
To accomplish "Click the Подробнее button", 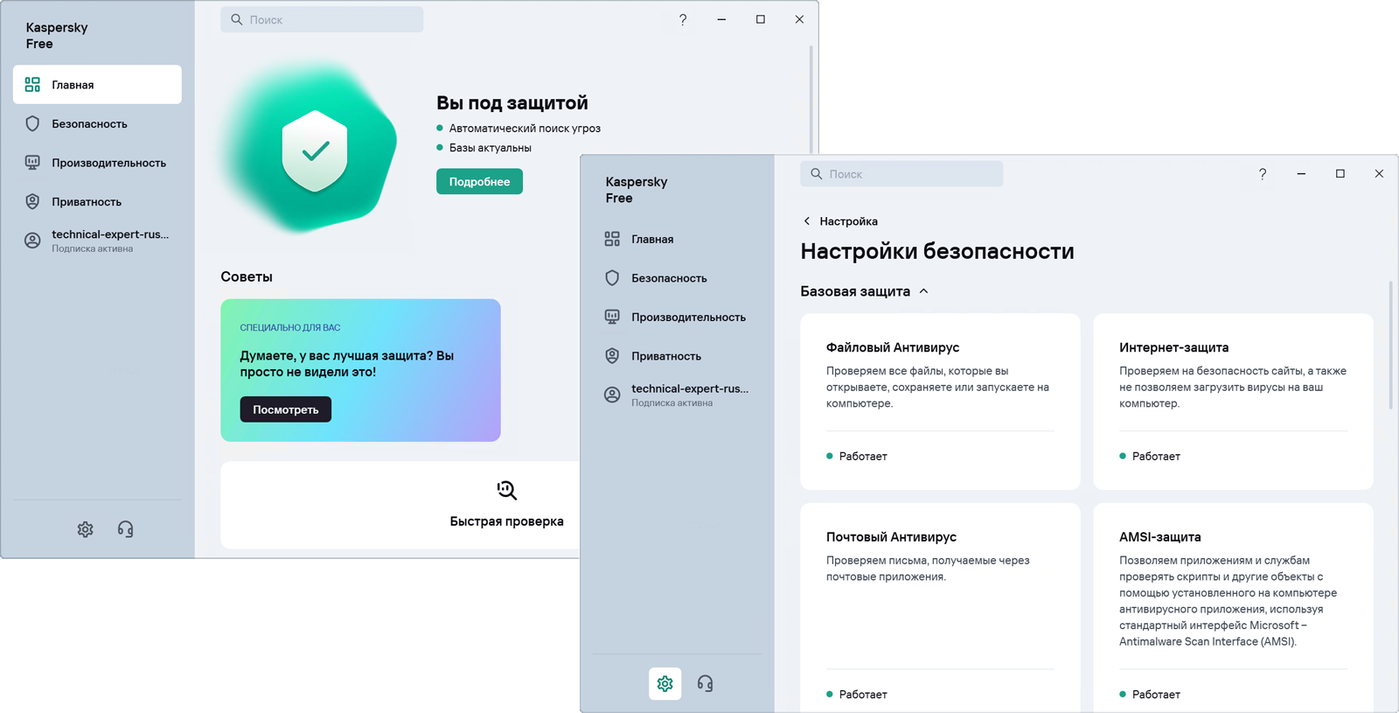I will click(479, 181).
